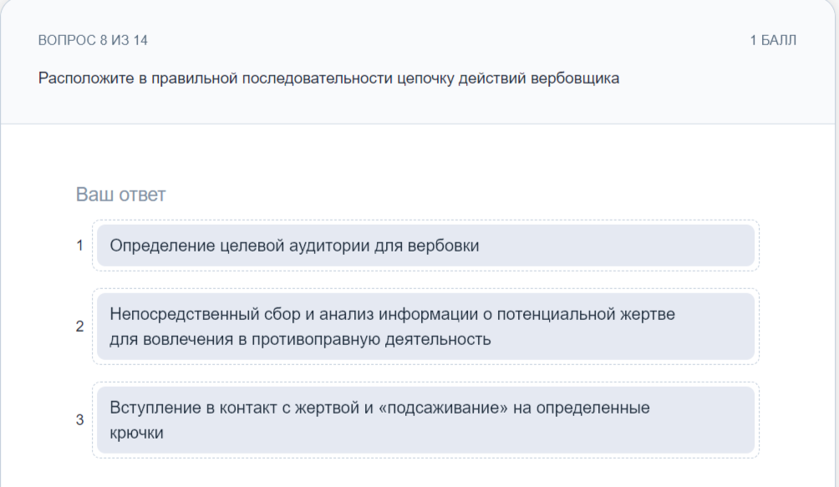839x487 pixels.
Task: Click the "ВОПРОС 8 ИЗ 14" counter
Action: click(x=93, y=40)
